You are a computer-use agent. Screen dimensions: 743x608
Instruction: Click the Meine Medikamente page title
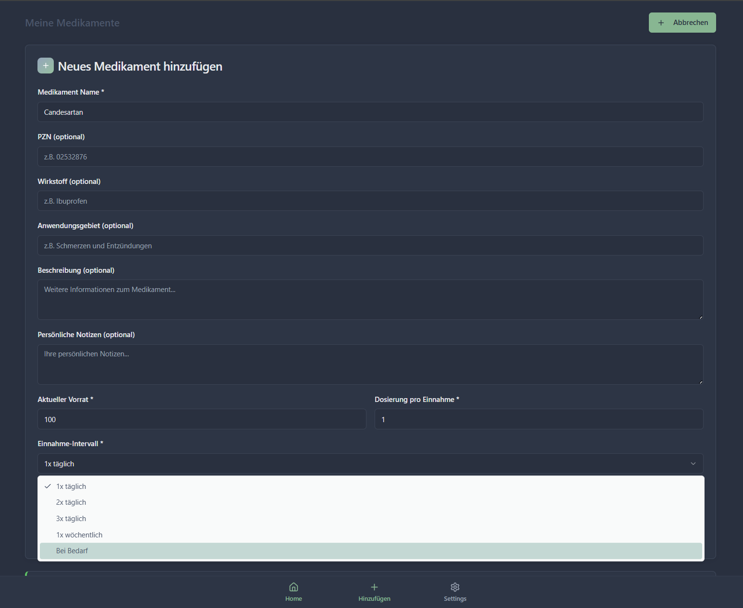coord(73,23)
